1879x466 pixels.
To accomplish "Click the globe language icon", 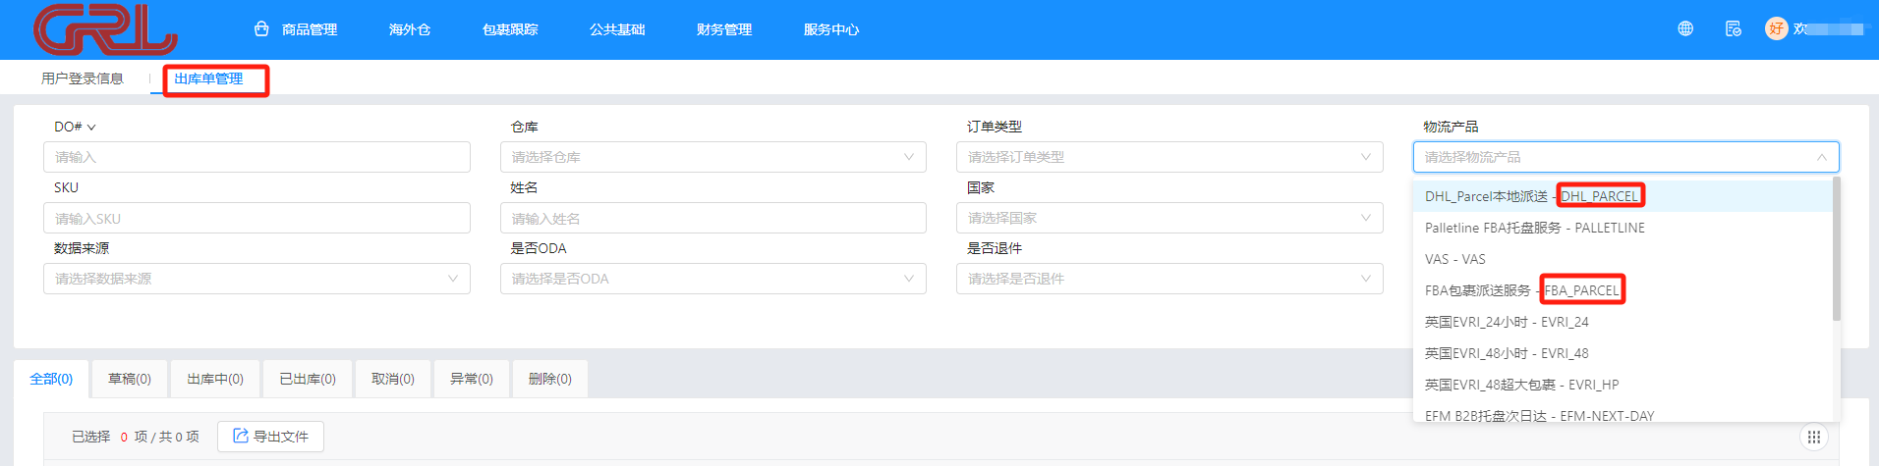I will (x=1685, y=28).
